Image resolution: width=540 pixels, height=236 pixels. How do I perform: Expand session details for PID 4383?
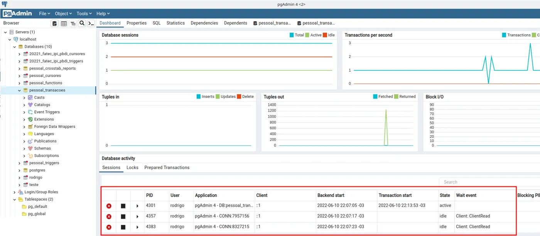pyautogui.click(x=137, y=227)
